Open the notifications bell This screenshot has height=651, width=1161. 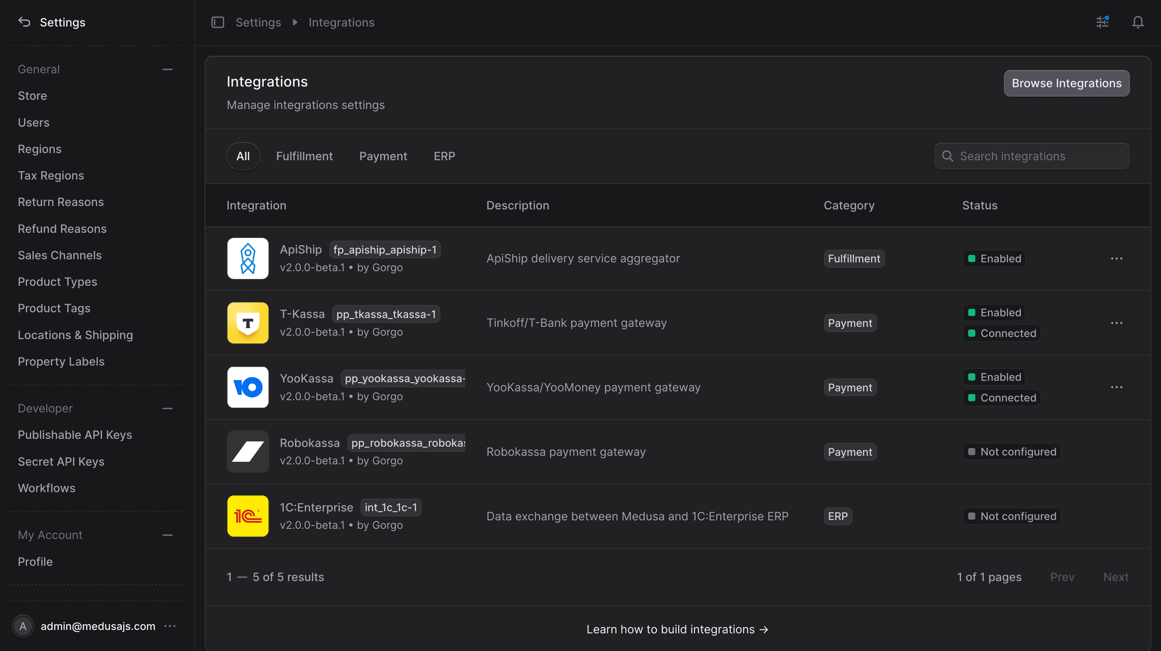tap(1138, 22)
